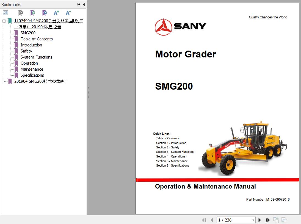
Task: Decrease bookmark font size with A-
Action: 68,13
